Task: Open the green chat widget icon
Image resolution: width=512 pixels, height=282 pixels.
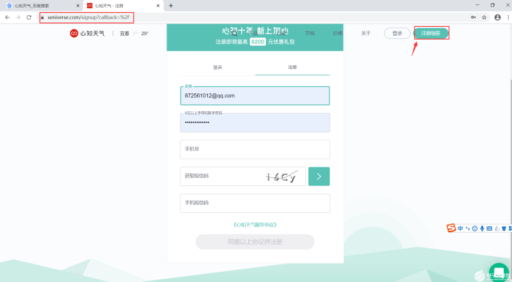Action: pos(498,272)
